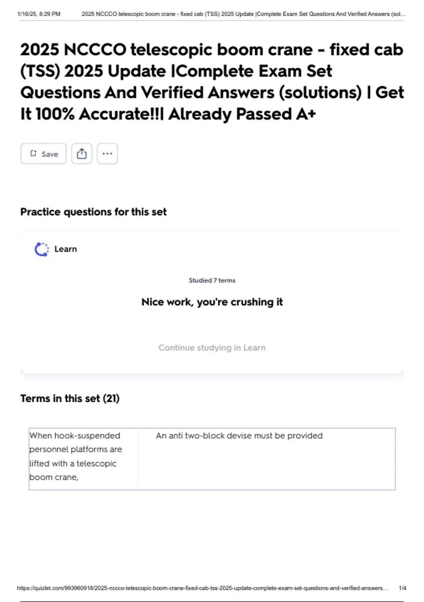Click the share icon button
Image resolution: width=424 pixels, height=602 pixels.
(82, 154)
